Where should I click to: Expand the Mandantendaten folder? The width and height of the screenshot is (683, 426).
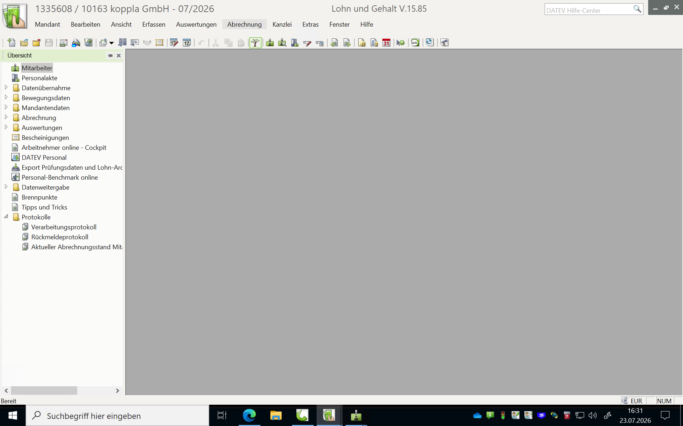point(6,107)
